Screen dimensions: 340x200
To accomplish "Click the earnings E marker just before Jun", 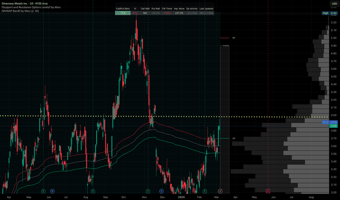I will point(43,191).
